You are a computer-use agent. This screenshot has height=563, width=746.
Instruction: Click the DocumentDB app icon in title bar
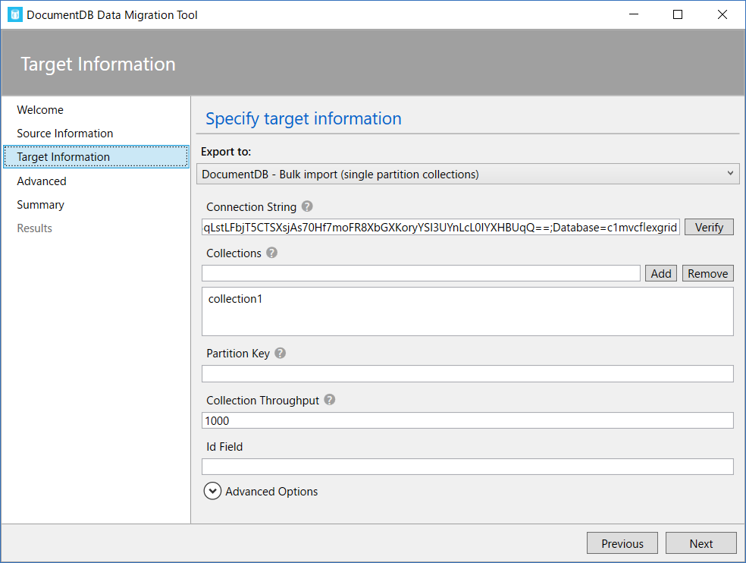point(14,14)
